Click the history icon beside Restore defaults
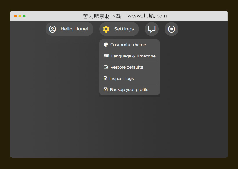 coord(106,67)
